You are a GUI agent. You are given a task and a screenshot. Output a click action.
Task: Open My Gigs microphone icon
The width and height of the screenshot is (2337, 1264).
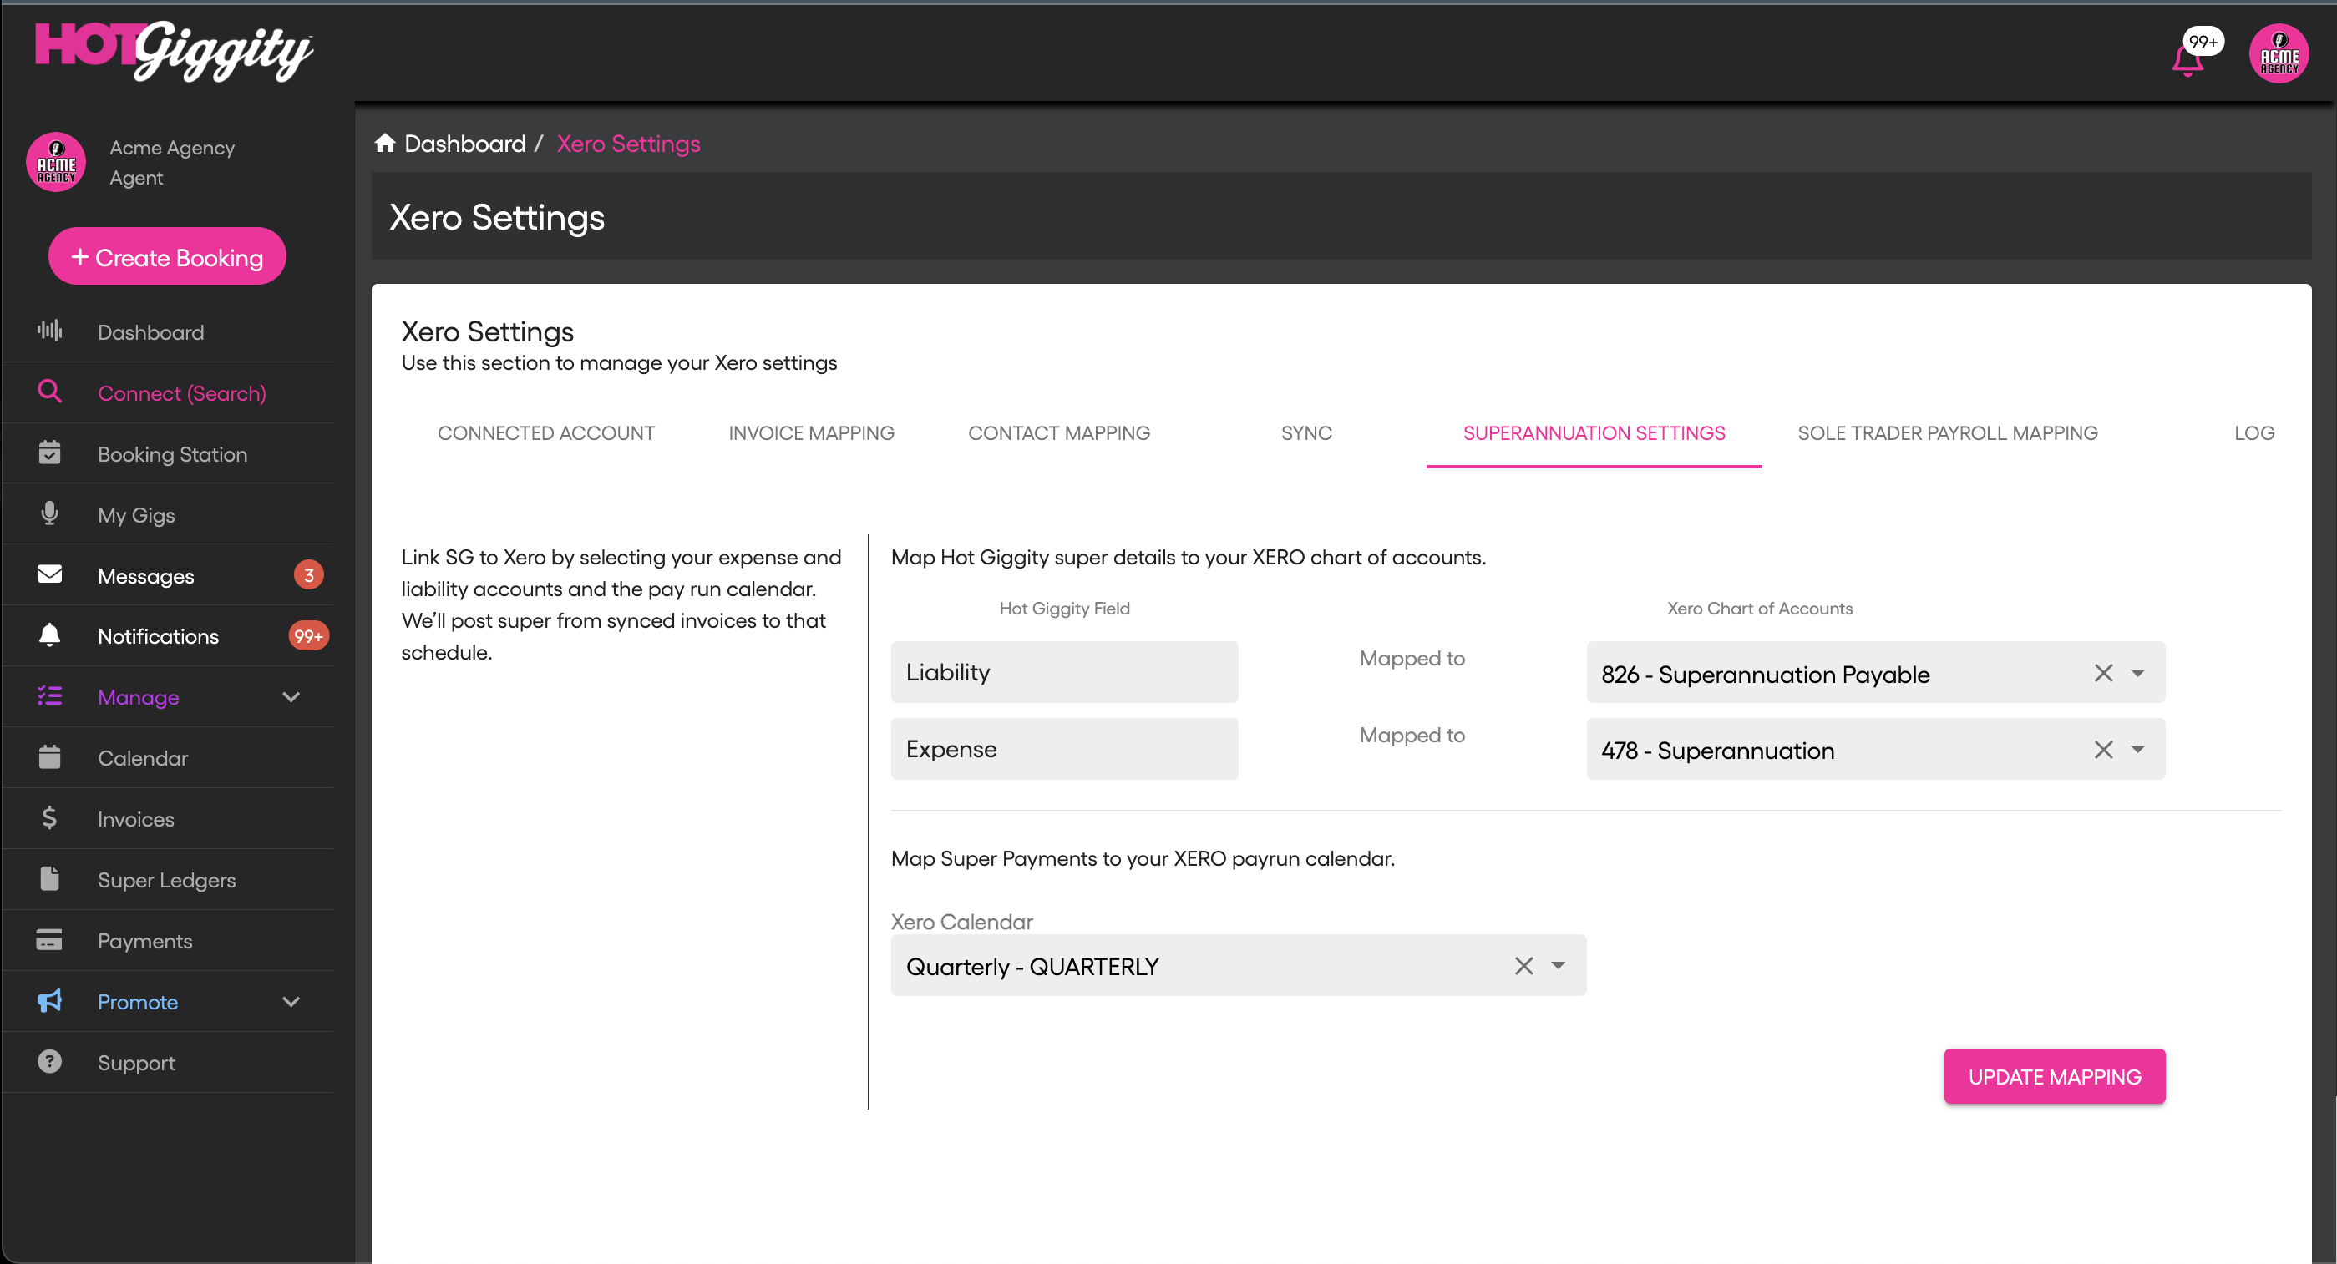coord(50,514)
